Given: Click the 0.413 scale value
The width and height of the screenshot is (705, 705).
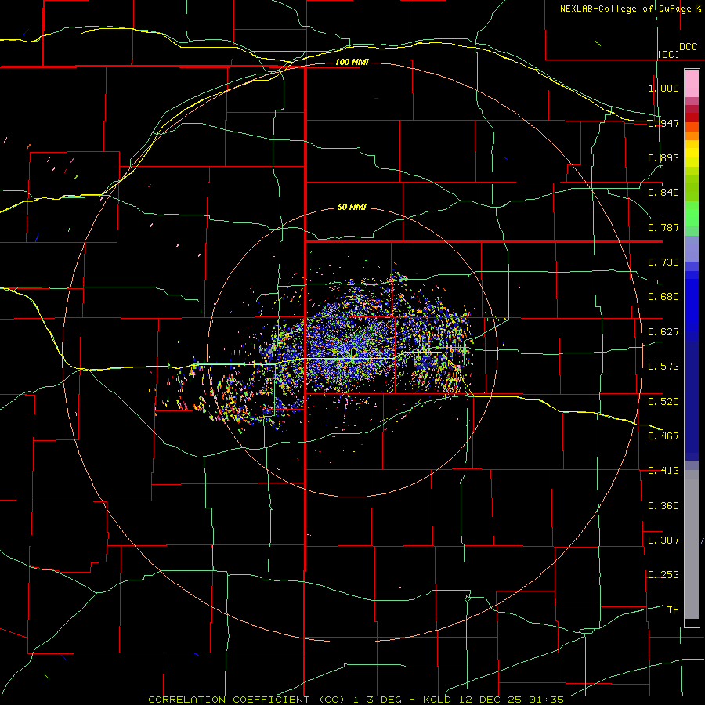Looking at the screenshot, I should 663,471.
